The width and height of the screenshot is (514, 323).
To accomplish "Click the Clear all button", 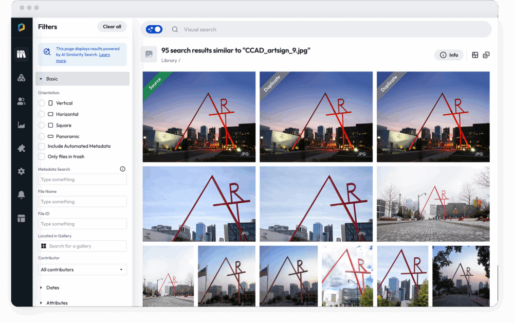I will [112, 27].
